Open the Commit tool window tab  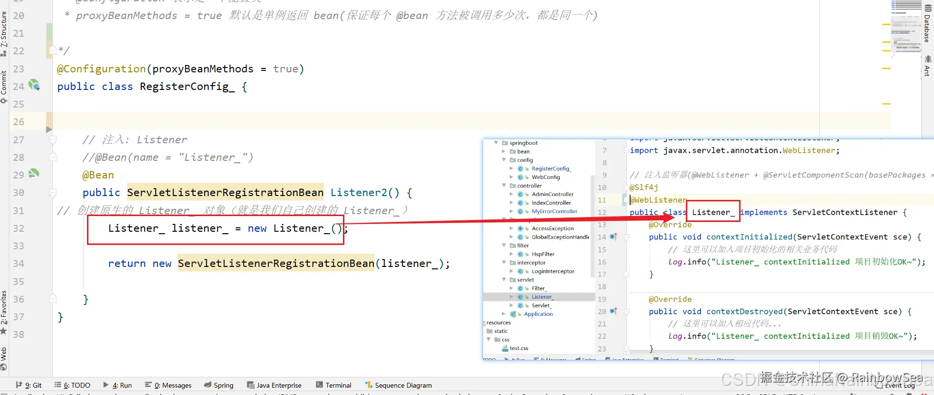4,87
